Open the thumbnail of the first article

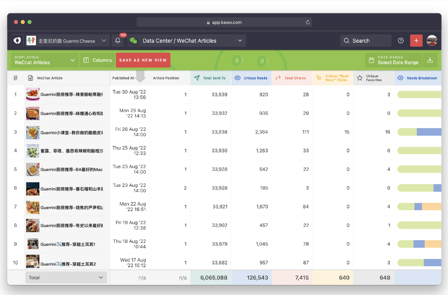(x=33, y=94)
